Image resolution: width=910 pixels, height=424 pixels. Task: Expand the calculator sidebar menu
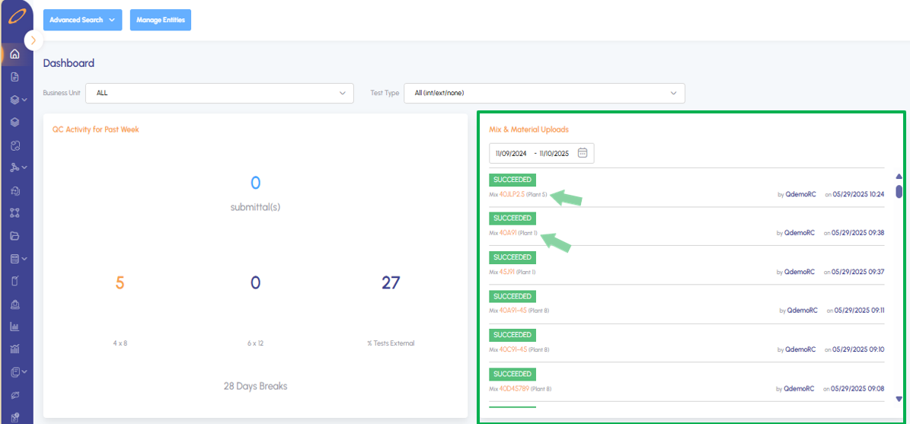coord(18,259)
